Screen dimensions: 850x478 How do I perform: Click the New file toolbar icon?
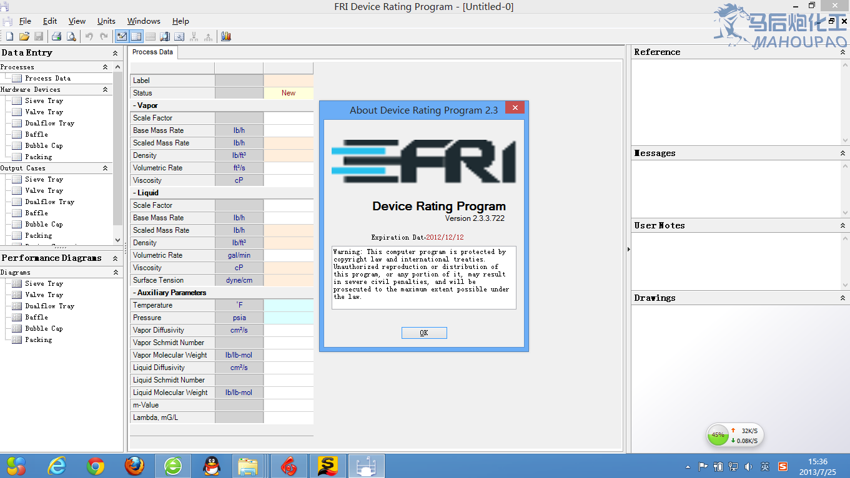click(x=10, y=37)
